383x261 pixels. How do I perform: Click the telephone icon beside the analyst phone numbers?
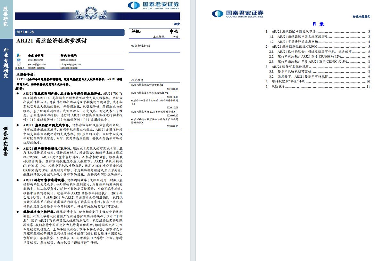coord(19,60)
